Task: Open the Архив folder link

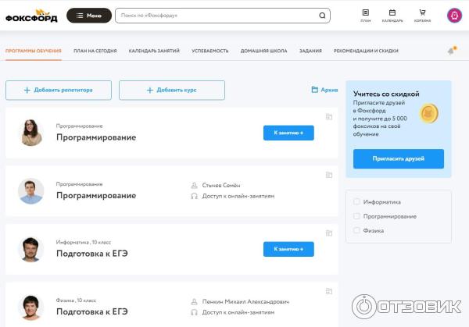Action: 324,90
